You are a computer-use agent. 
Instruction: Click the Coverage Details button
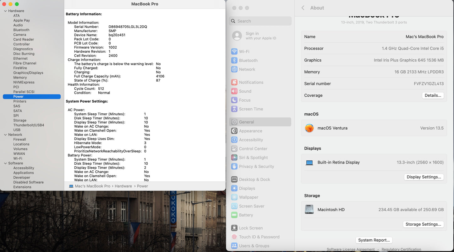point(433,95)
